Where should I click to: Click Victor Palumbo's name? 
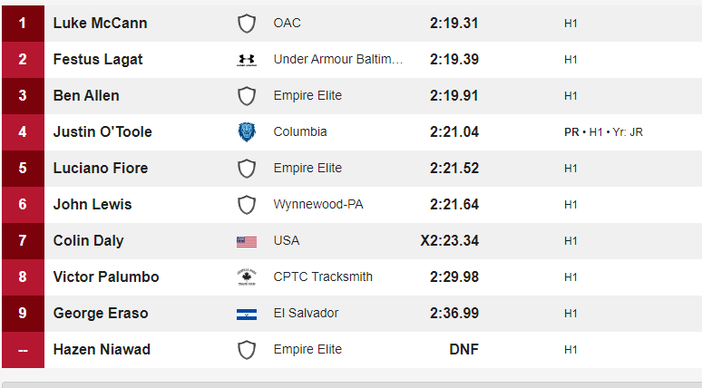point(106,277)
